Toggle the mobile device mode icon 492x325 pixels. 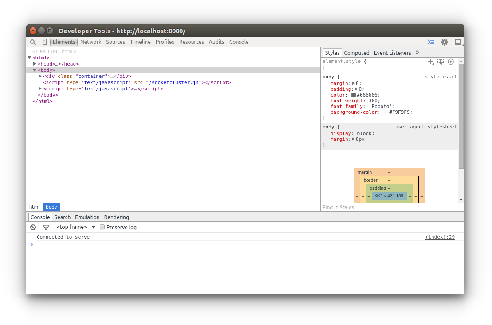[44, 42]
